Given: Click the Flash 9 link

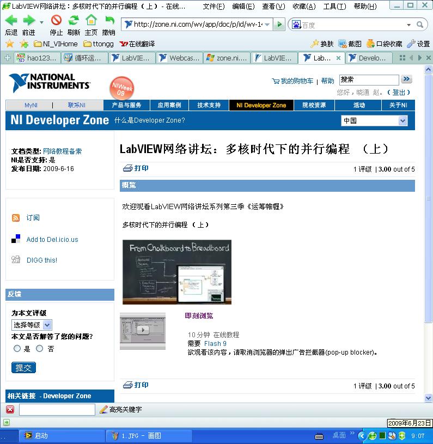Looking at the screenshot, I should pos(215,344).
